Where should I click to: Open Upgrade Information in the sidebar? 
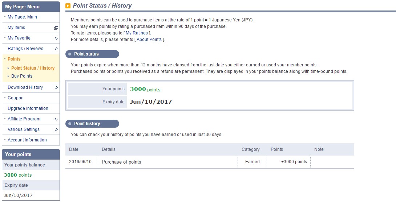(28, 108)
